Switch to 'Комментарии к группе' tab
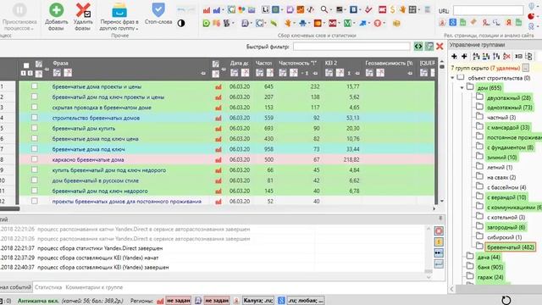 [94, 287]
